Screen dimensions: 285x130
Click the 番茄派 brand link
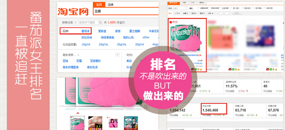pyautogui.click(x=85, y=31)
